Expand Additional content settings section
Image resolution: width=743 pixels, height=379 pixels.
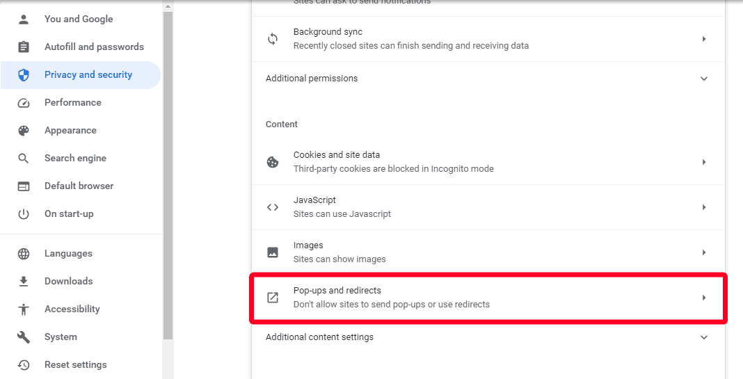click(x=703, y=337)
